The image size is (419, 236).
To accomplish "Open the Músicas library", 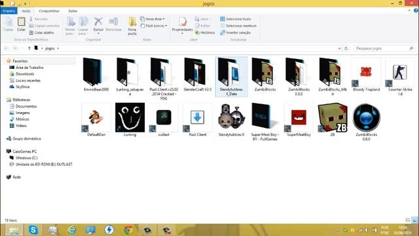I will [19, 119].
